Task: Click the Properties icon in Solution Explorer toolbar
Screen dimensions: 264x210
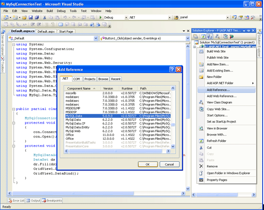Action: pyautogui.click(x=195, y=36)
